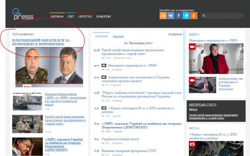Image resolution: width=250 pixels, height=156 pixels.
Task: Open the ТОП НОВИНИ section heading
Action: (x=23, y=35)
